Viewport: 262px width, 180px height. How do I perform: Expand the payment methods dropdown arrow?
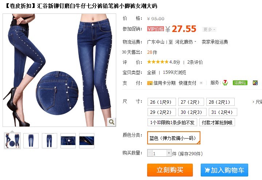coord(201,83)
